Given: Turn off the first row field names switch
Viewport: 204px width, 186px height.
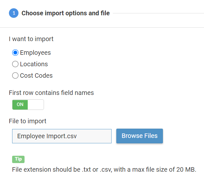Looking at the screenshot, I should (x=28, y=105).
